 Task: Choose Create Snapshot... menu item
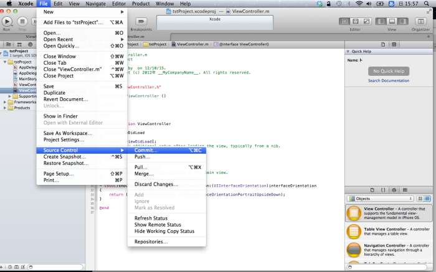pos(82,157)
